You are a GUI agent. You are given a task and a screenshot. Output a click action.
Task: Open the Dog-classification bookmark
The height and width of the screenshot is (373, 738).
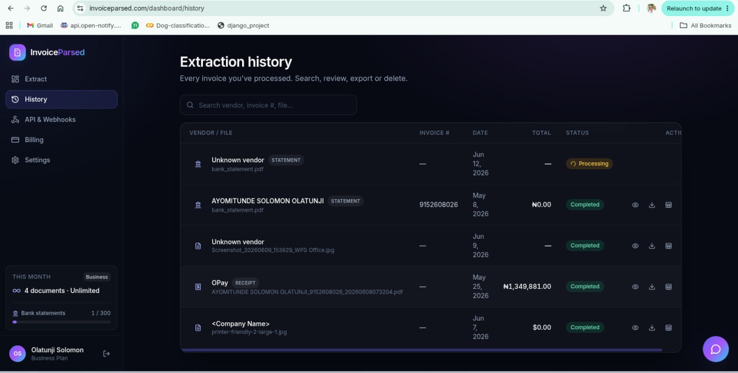click(178, 25)
